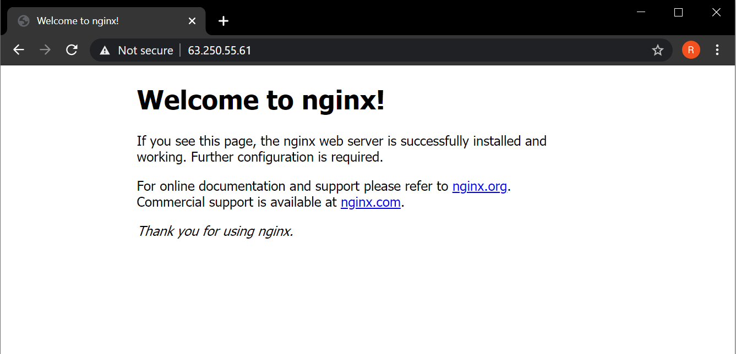The height and width of the screenshot is (354, 736).
Task: Click the address bar showing 63.250.55.61
Action: [381, 50]
